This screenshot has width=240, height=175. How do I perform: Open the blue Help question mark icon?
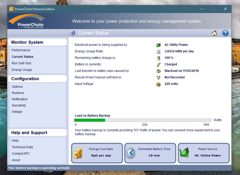coord(225,33)
